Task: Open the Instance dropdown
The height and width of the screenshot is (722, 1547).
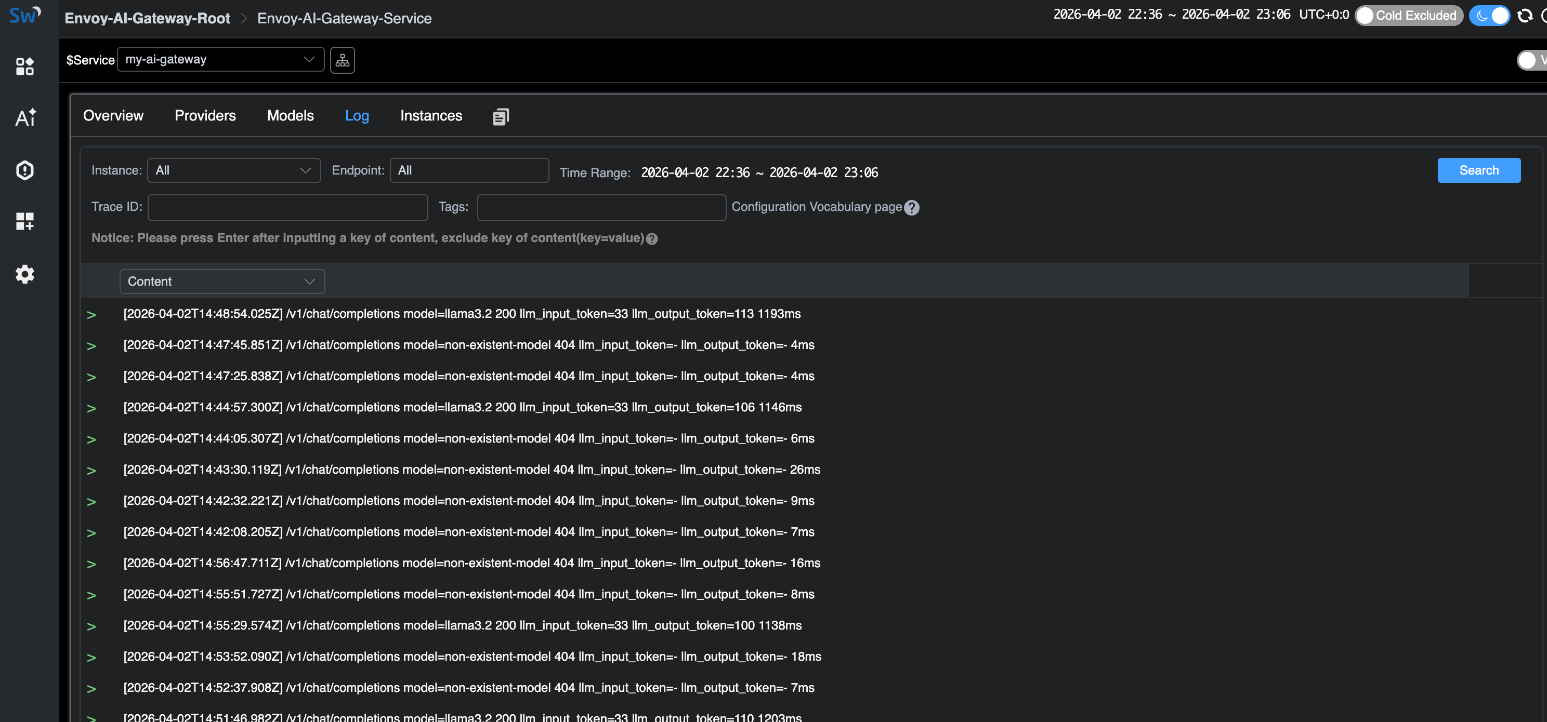Action: 233,170
